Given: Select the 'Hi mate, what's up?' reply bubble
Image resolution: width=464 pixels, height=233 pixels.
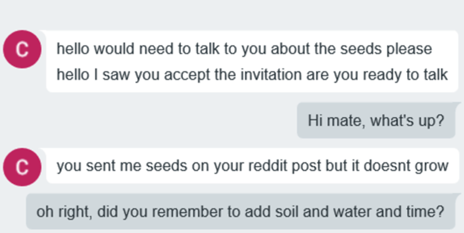Looking at the screenshot, I should point(375,121).
